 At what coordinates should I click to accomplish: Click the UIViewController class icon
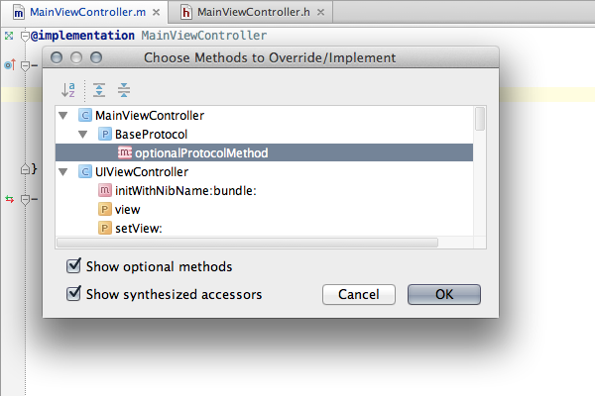[85, 172]
